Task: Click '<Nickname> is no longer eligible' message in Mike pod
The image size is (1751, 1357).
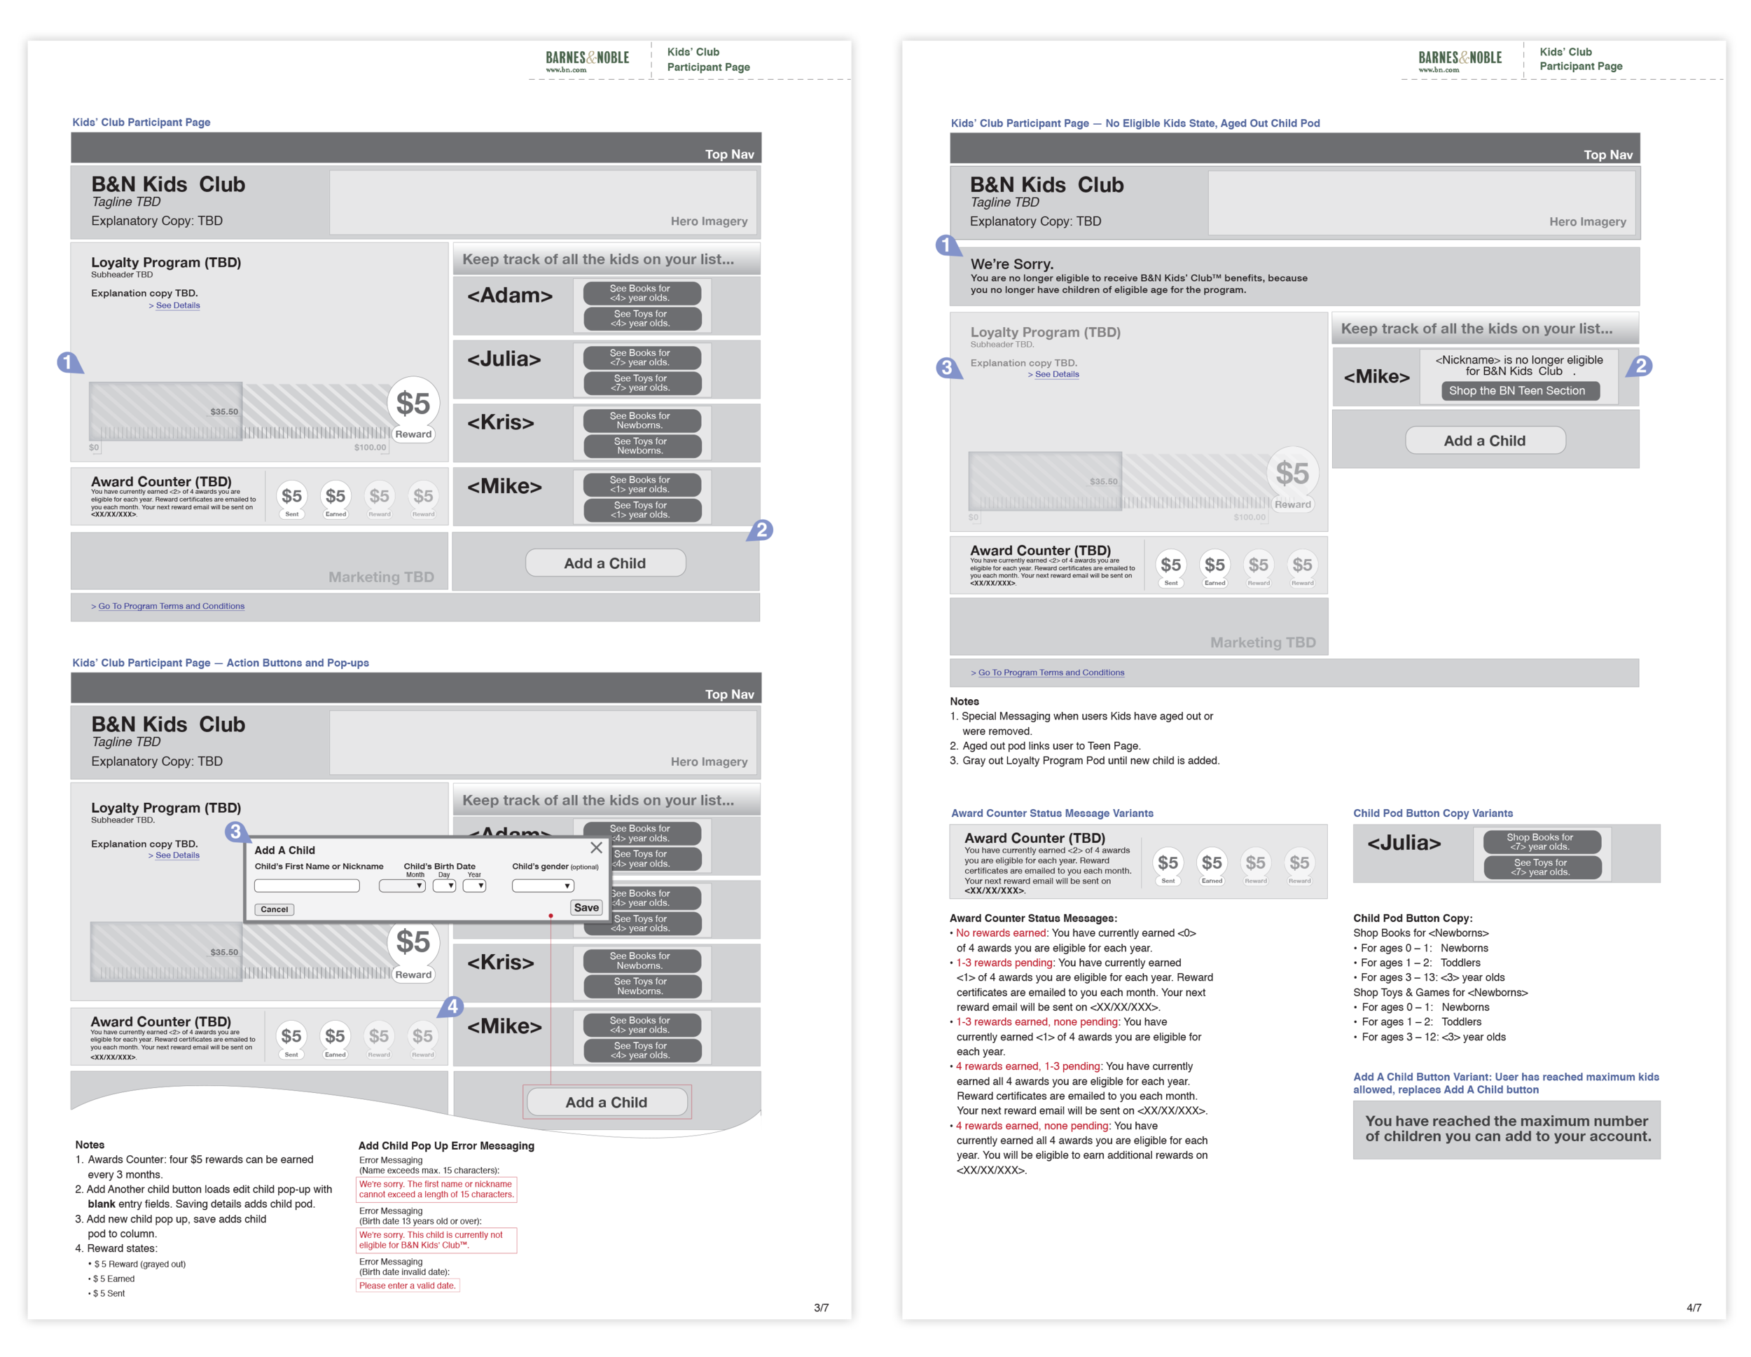Action: pos(1518,366)
